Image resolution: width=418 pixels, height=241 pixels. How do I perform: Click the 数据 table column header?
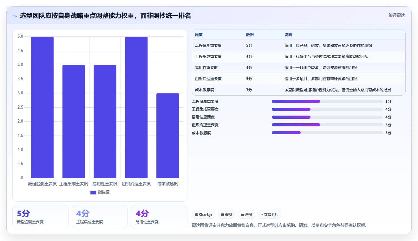[x=250, y=35]
